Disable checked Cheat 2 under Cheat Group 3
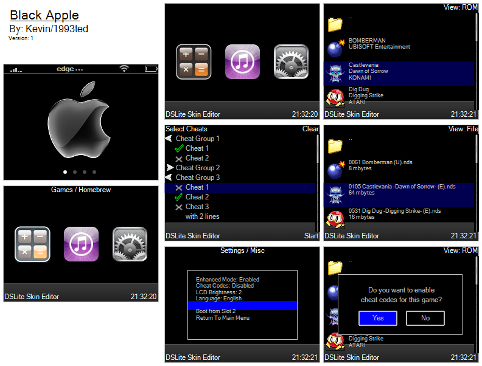Screen dimensions: 482x366 pyautogui.click(x=179, y=197)
